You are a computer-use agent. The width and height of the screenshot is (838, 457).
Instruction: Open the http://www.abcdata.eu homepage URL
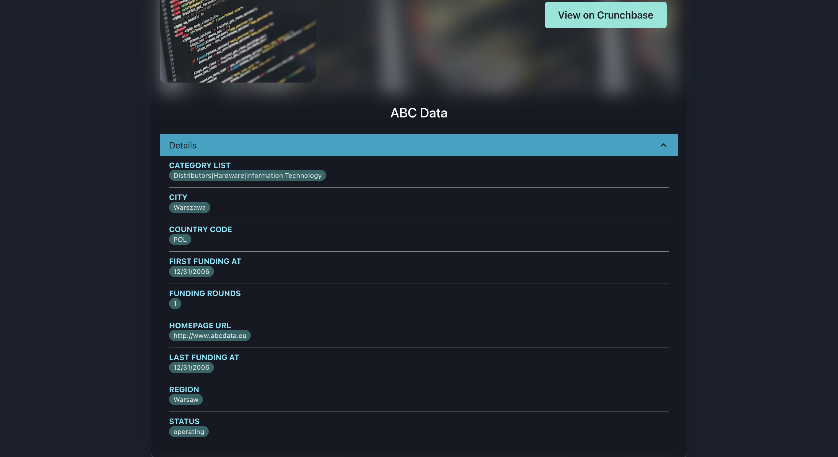pyautogui.click(x=209, y=335)
